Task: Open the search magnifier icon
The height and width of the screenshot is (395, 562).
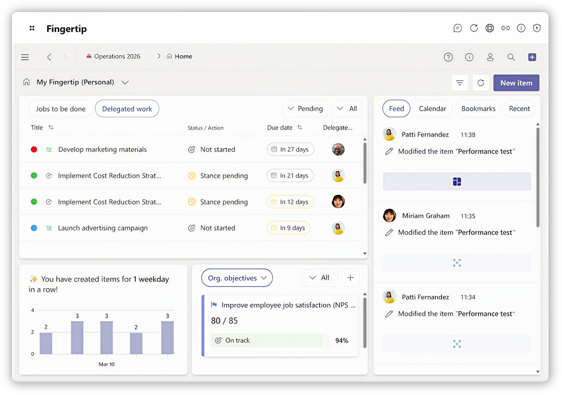Action: click(x=511, y=57)
